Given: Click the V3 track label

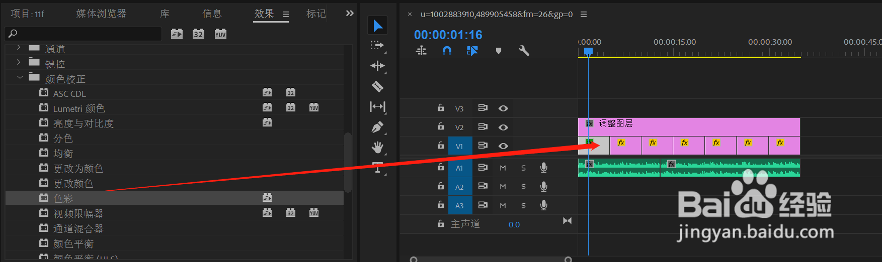Looking at the screenshot, I should coord(459,108).
